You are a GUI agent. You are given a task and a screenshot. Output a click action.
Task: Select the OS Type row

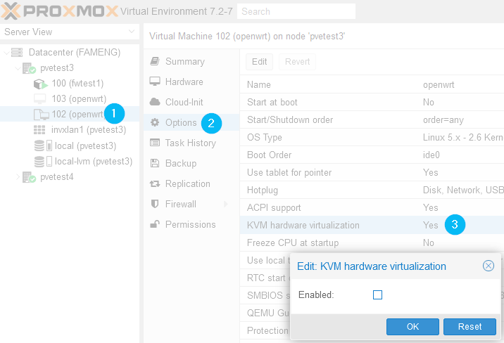[372, 137]
